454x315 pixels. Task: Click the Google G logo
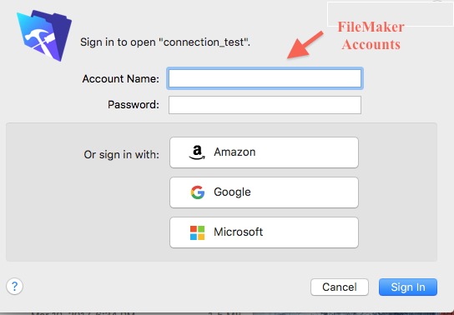(x=198, y=192)
